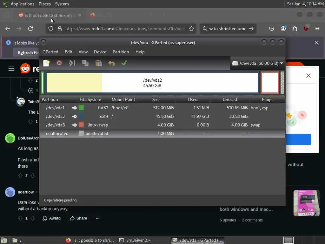Select the /dev/vda1 partition row
Image resolution: width=325 pixels, height=244 pixels.
[x=162, y=108]
